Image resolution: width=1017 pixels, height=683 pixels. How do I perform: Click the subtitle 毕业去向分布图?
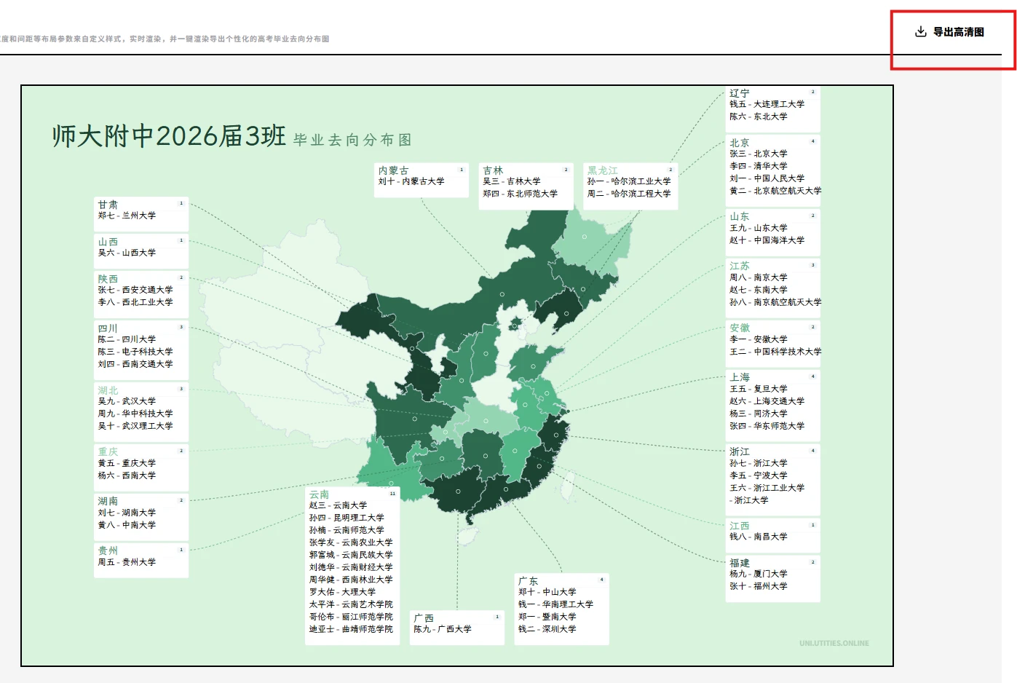[352, 140]
